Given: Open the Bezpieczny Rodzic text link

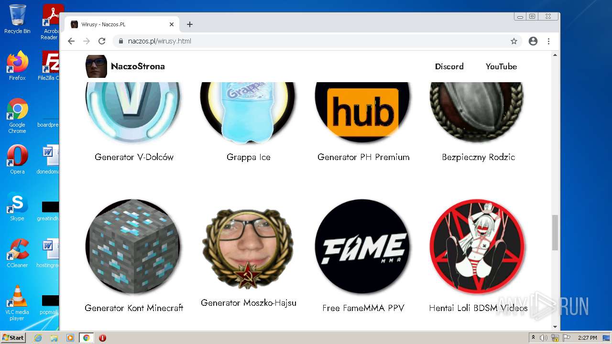Looking at the screenshot, I should 478,157.
